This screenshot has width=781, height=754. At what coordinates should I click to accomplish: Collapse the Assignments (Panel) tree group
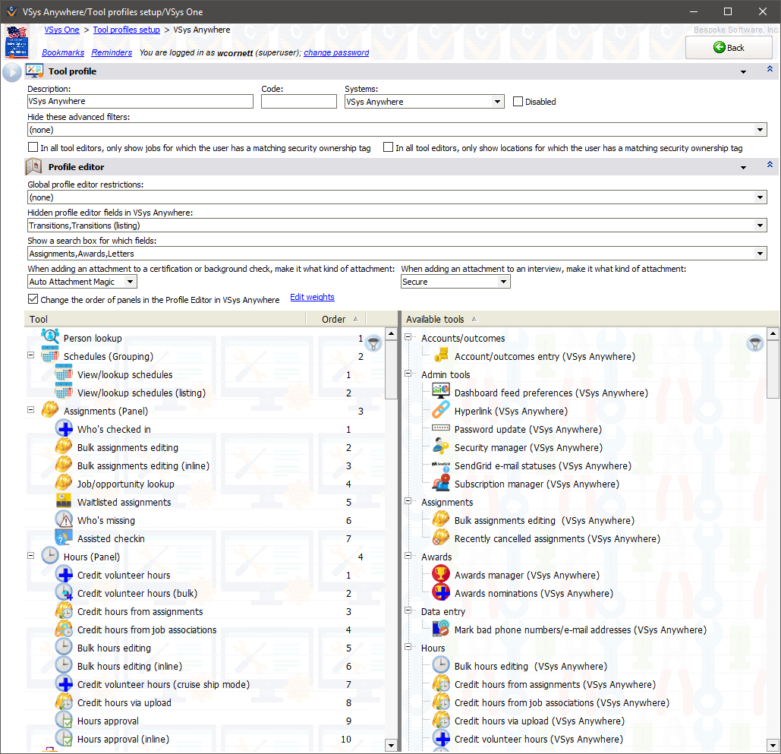click(31, 411)
